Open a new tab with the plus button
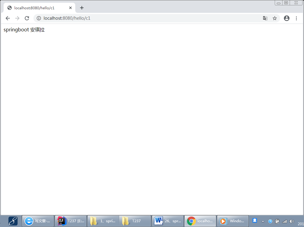This screenshot has width=304, height=227. point(82,8)
